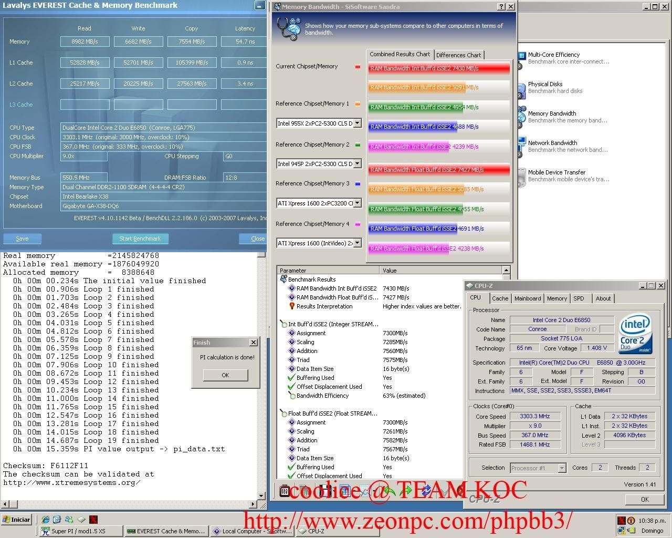Open the Reference Chipset/Memory 1 Intel 955X dropdown
The width and height of the screenshot is (672, 538).
click(x=357, y=123)
